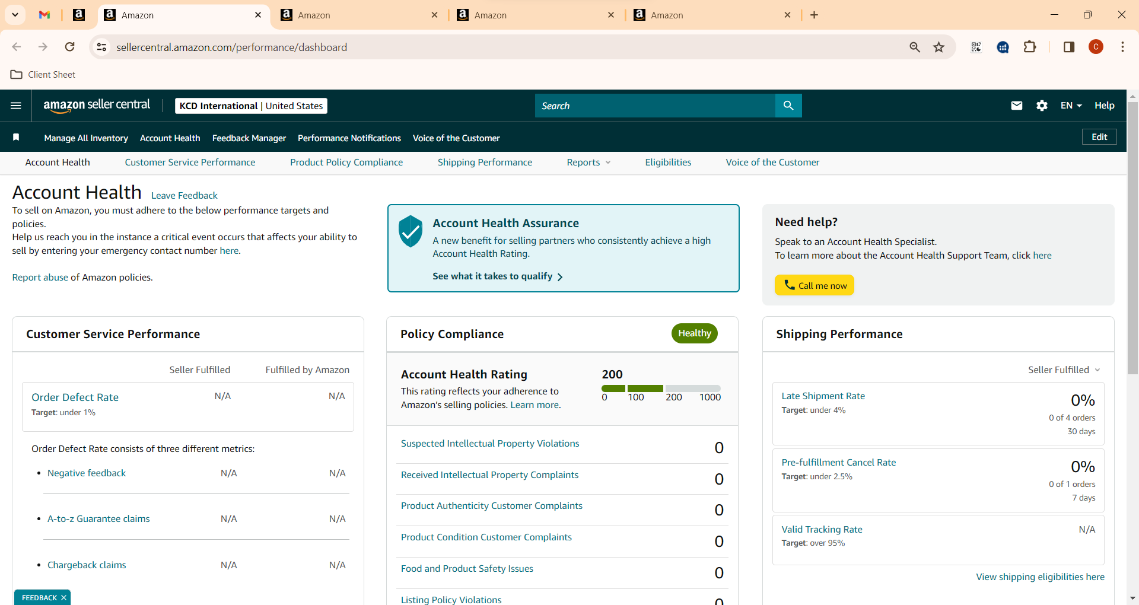This screenshot has height=605, width=1139.
Task: Click Learn more under Account Health Rating
Action: point(534,405)
